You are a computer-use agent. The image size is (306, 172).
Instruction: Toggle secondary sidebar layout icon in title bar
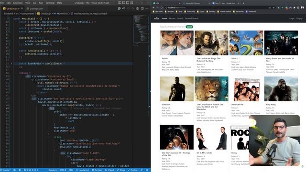tap(128, 3)
